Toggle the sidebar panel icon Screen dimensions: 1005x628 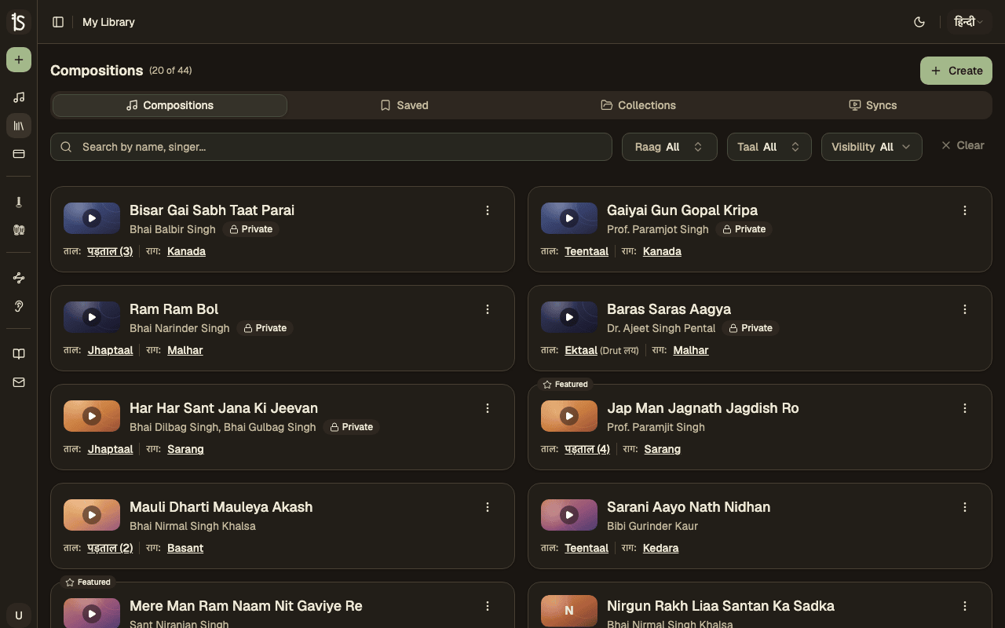[58, 22]
